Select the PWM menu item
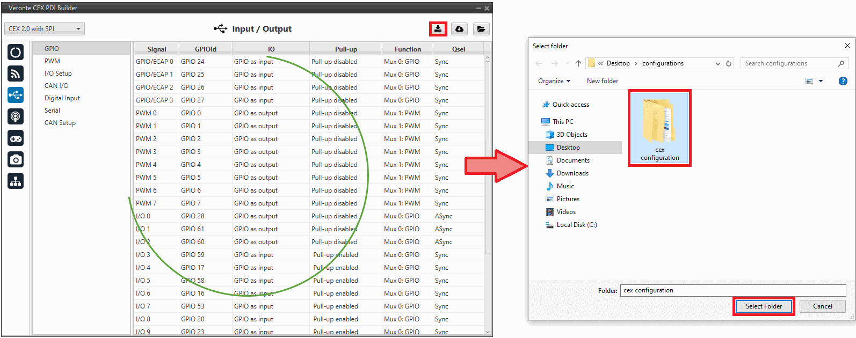 [x=53, y=61]
